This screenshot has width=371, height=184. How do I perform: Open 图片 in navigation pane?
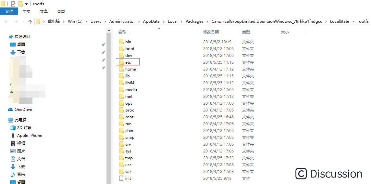21,151
